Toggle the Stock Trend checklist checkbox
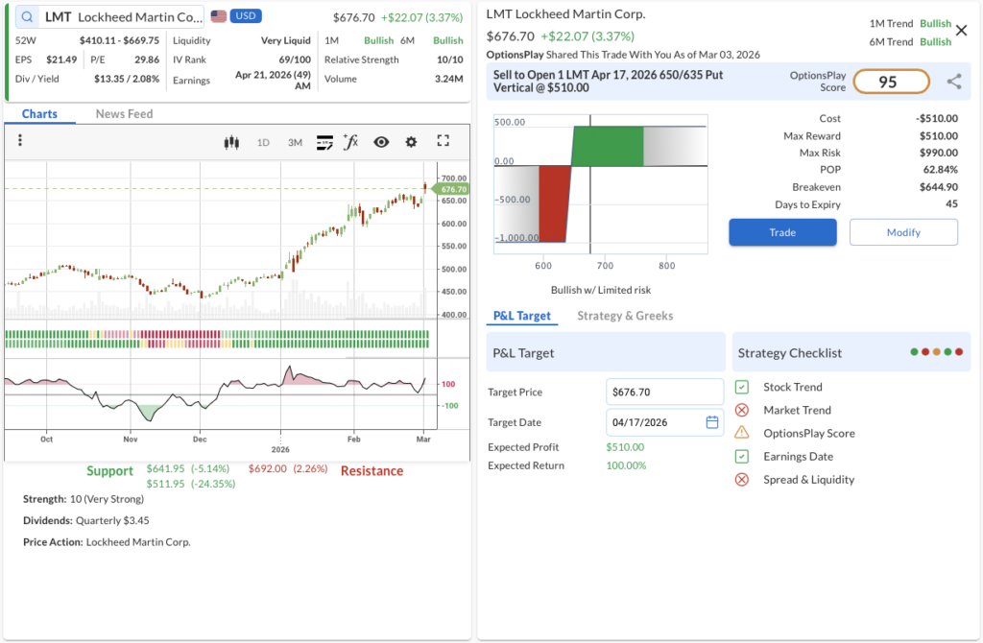983x643 pixels. 742,387
